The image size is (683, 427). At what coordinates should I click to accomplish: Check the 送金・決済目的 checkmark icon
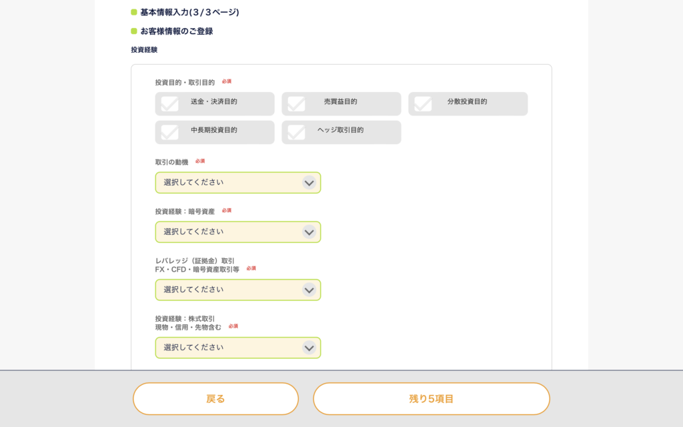(x=169, y=103)
